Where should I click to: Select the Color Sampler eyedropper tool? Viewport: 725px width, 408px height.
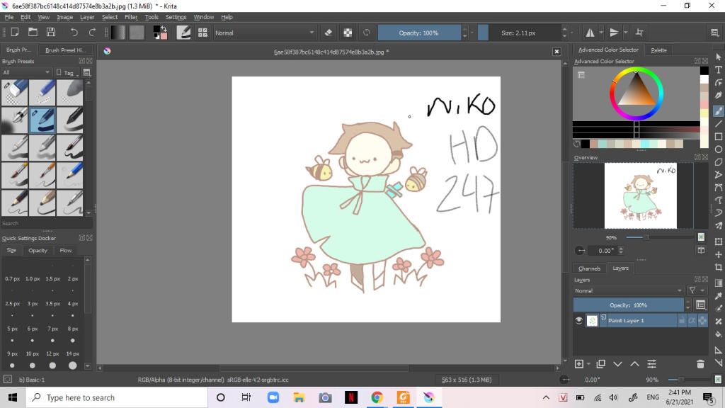click(x=718, y=295)
